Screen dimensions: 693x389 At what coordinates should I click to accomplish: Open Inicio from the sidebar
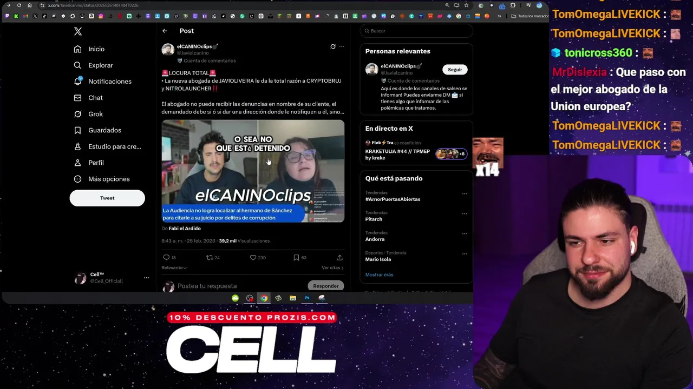tap(89, 49)
